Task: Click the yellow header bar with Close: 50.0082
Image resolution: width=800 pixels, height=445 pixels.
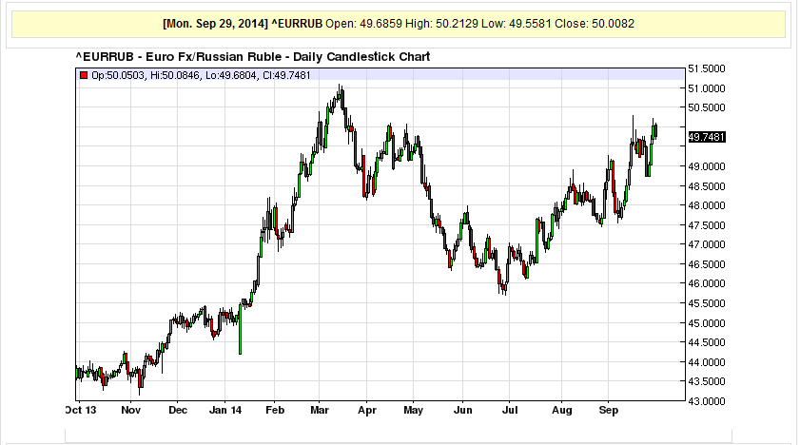Action: click(x=400, y=23)
